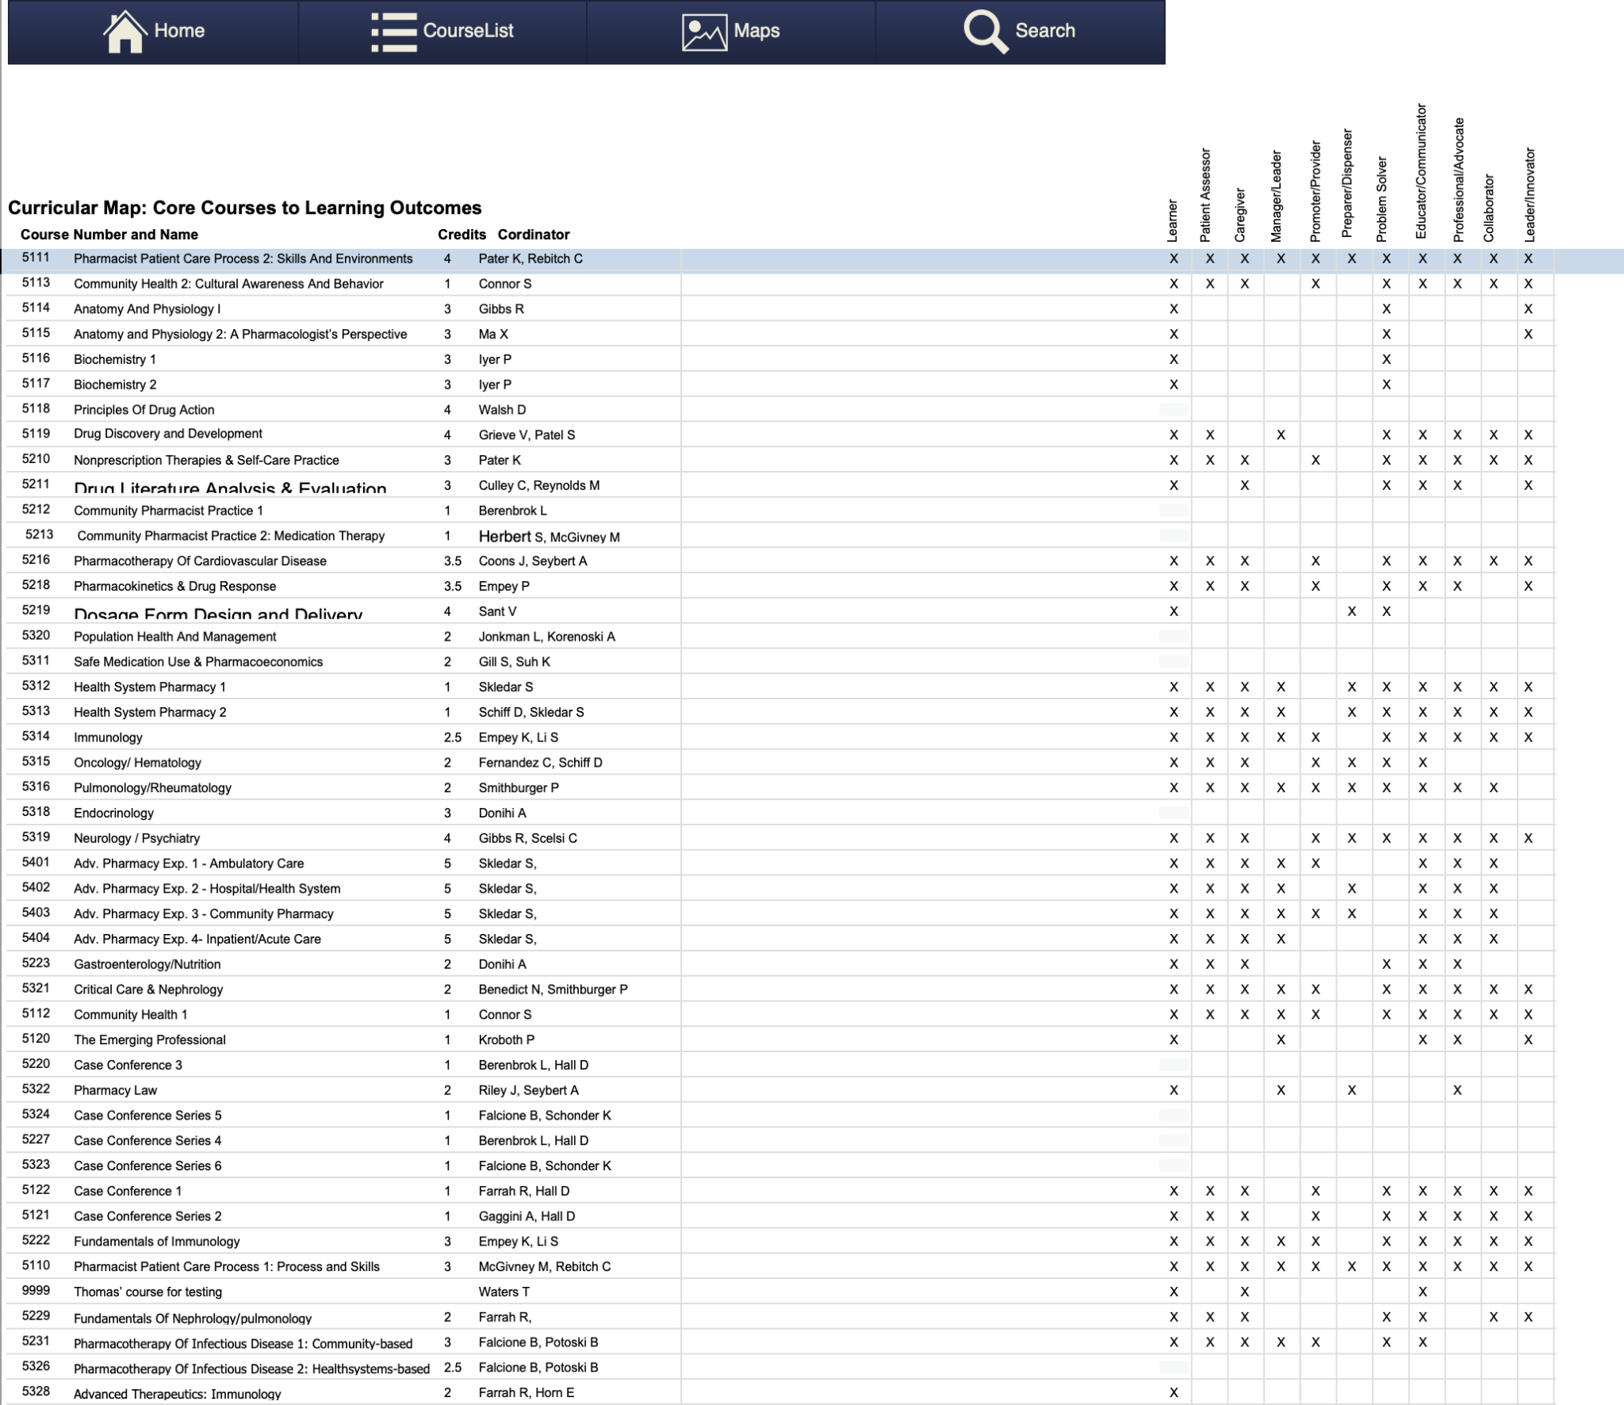Open the course Pharmacy Law
This screenshot has height=1405, width=1624.
pos(116,1090)
